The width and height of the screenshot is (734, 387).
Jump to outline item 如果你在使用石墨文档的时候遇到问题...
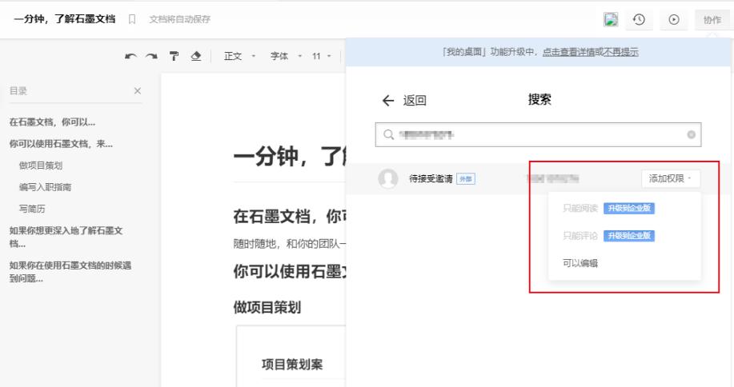[x=70, y=272]
